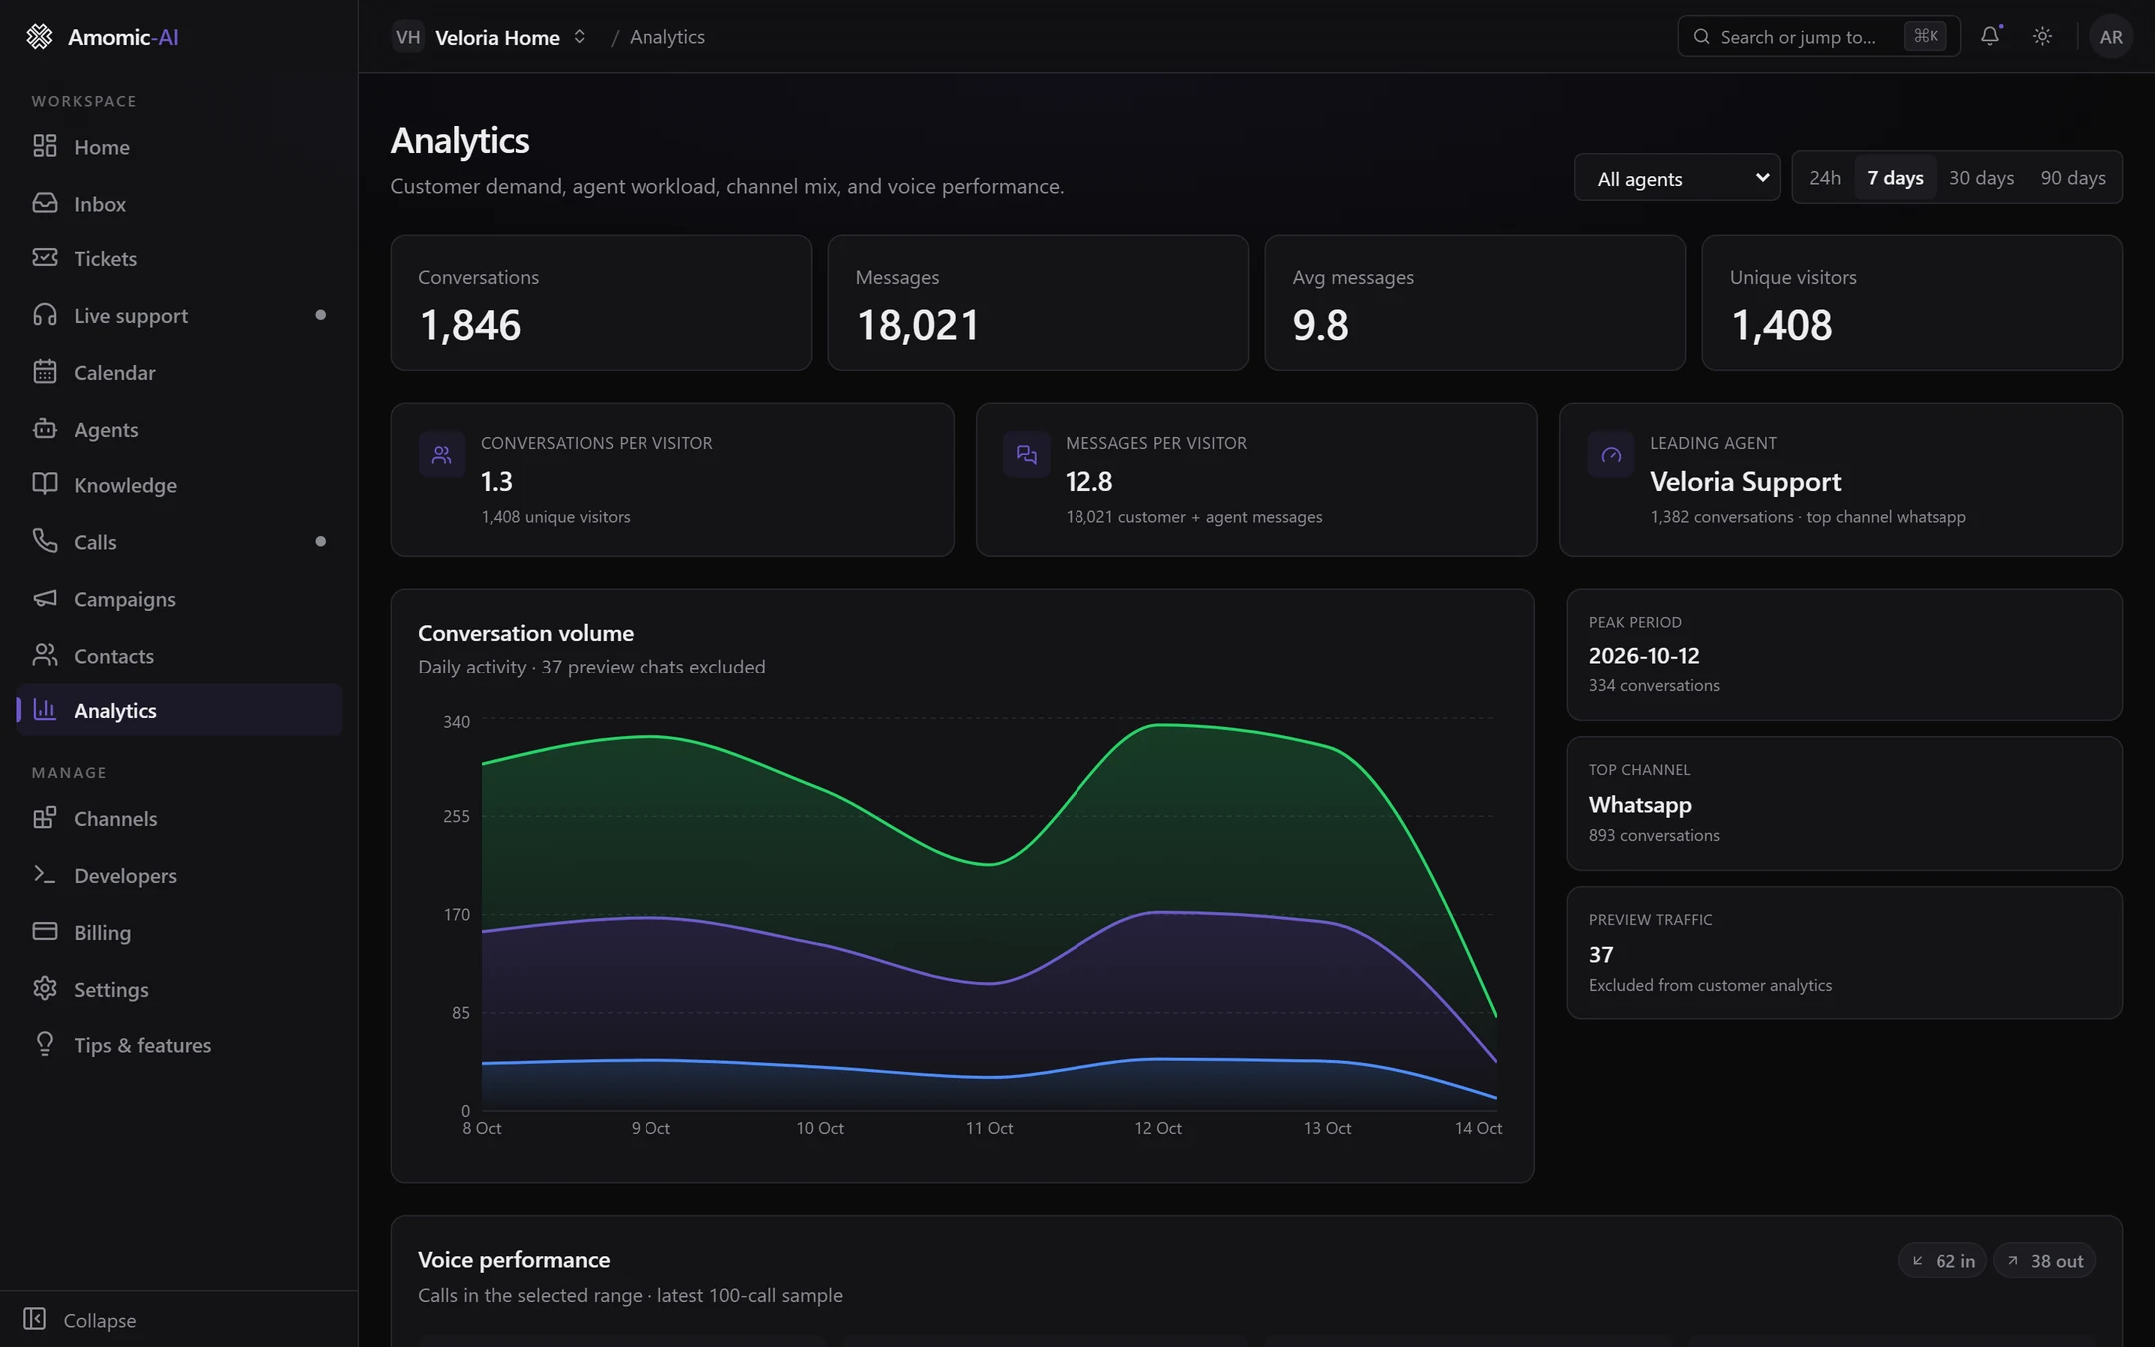2155x1347 pixels.
Task: Select the 90 days time range
Action: click(2073, 178)
